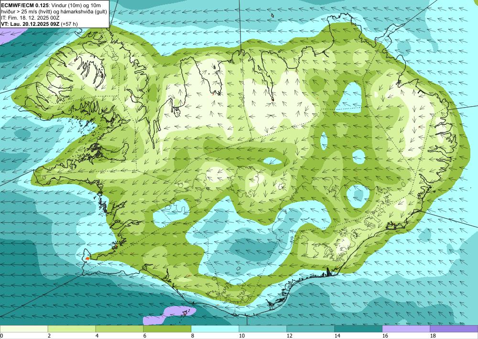This screenshot has width=478, height=339.
Task: Click the teal 12–14 m/s legend swatch
Action: pos(310,329)
